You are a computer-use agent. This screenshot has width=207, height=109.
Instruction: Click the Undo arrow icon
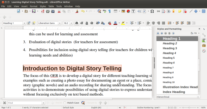[83, 11]
